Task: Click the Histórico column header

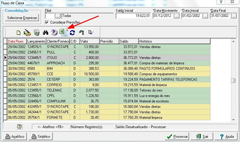Action: coord(174,41)
